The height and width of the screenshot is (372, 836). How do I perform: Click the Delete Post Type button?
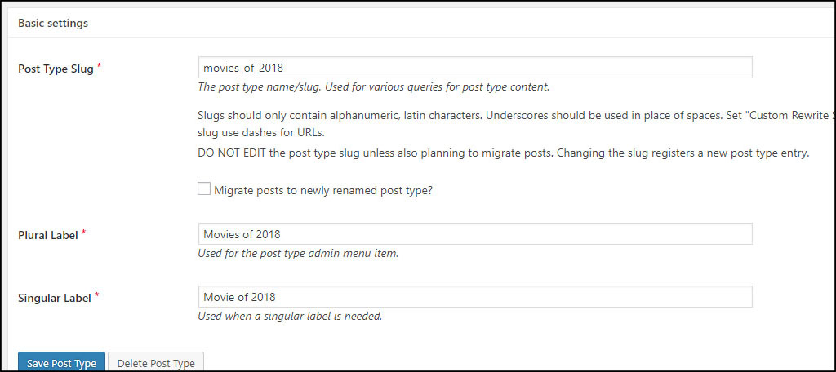pos(156,364)
